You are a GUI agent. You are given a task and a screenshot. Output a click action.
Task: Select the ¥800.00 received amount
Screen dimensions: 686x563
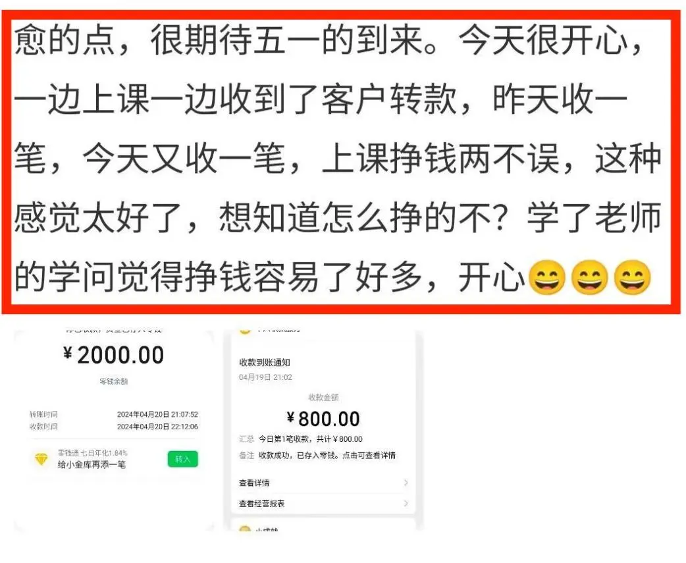[323, 419]
